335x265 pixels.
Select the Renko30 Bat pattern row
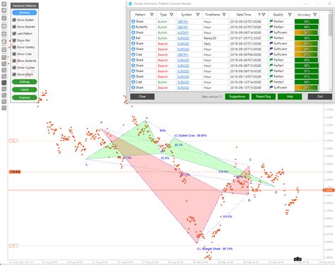click(x=225, y=38)
